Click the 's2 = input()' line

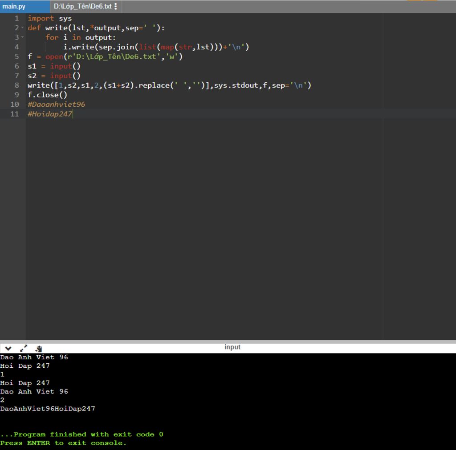54,76
